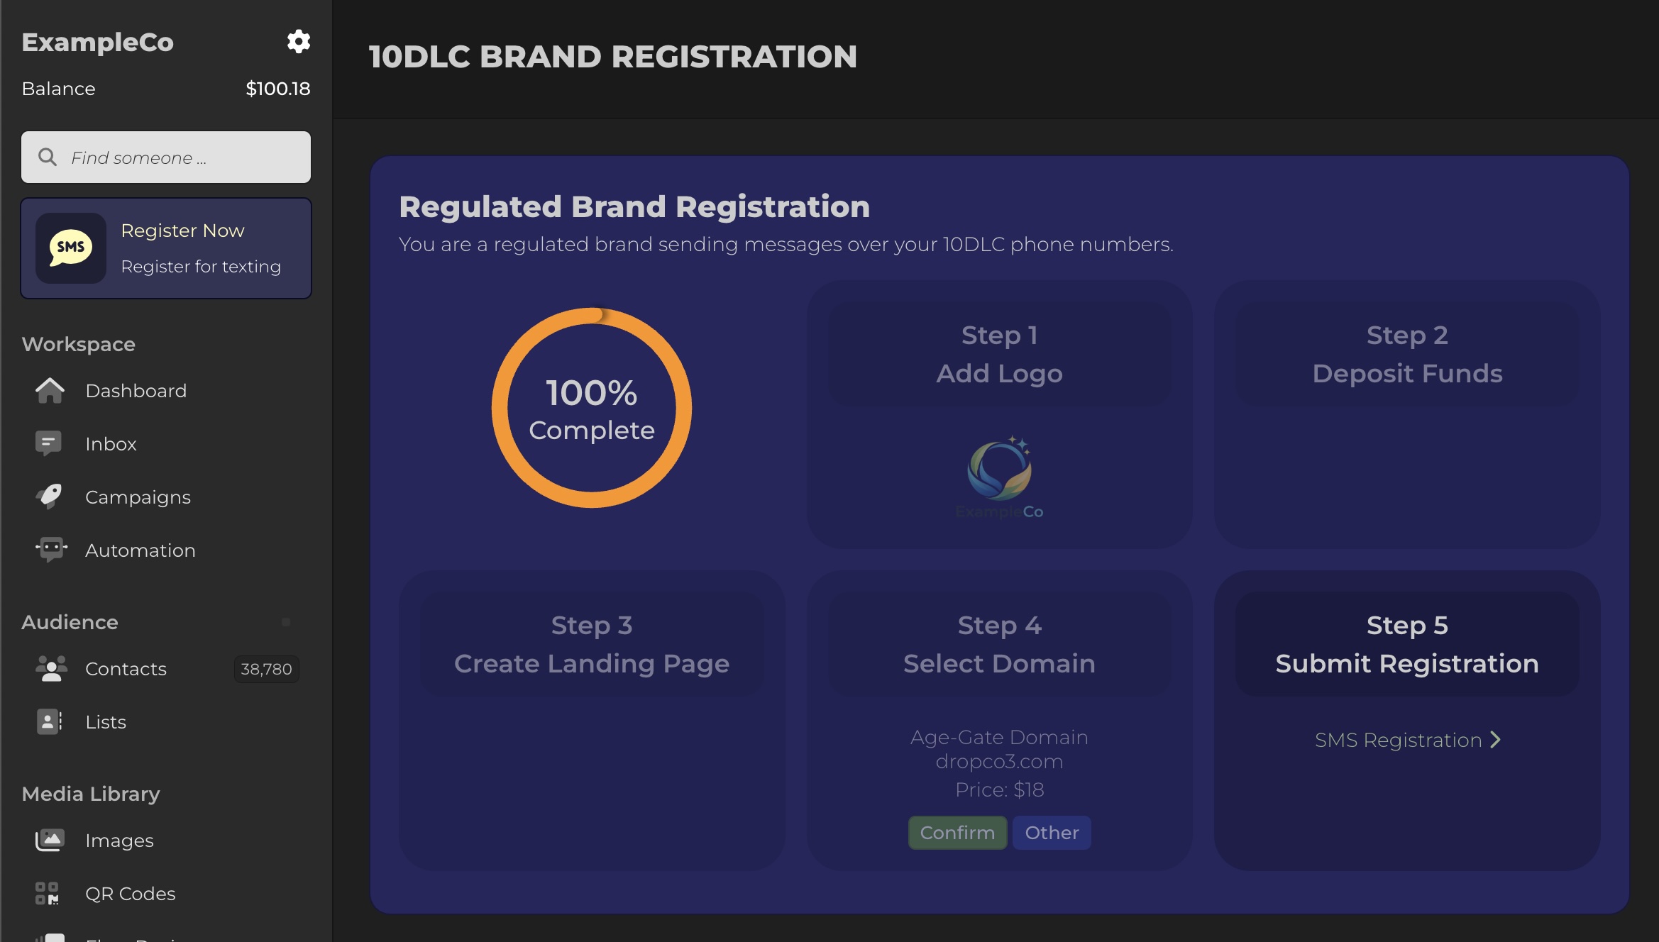The height and width of the screenshot is (942, 1659).
Task: Click the Register Now link
Action: tap(182, 231)
